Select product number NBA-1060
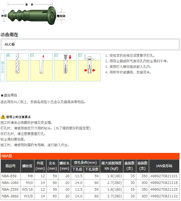Viewport: 181px width, 201px height. pos(10,183)
